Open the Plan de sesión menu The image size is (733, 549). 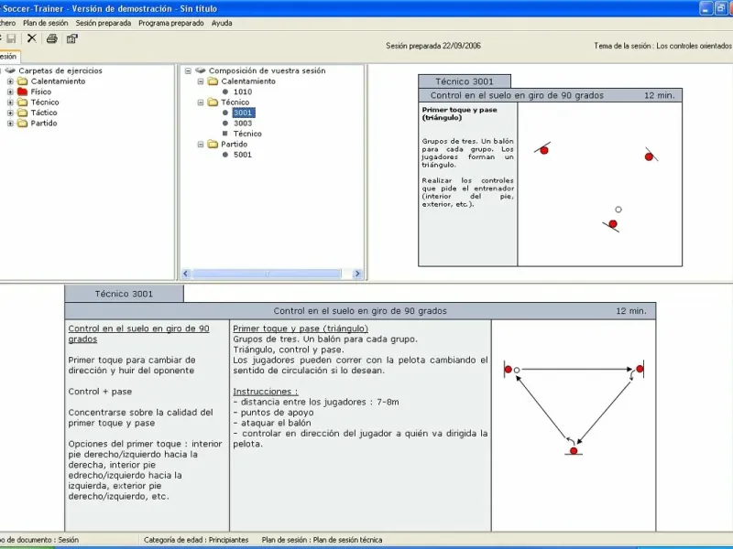pyautogui.click(x=45, y=23)
